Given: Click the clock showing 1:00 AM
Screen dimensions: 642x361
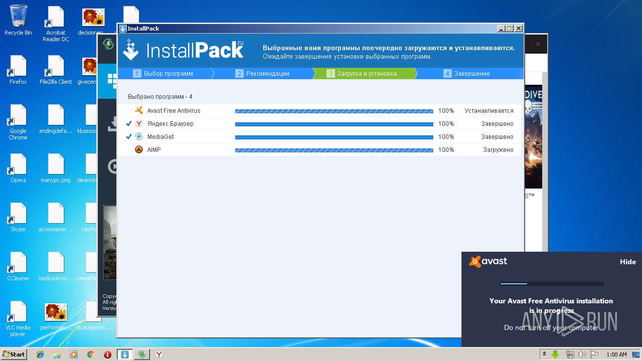Looking at the screenshot, I should coord(616,354).
